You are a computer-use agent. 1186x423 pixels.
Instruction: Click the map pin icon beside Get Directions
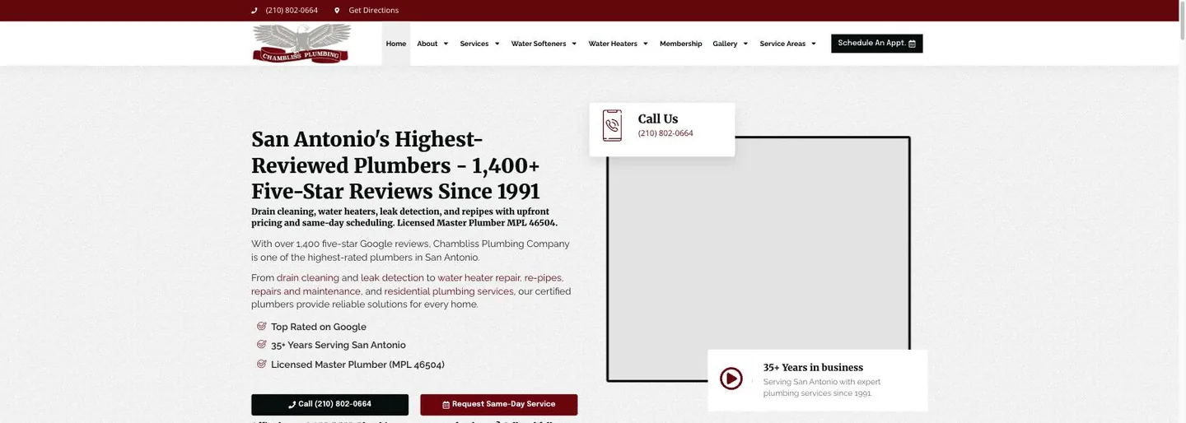(x=337, y=11)
